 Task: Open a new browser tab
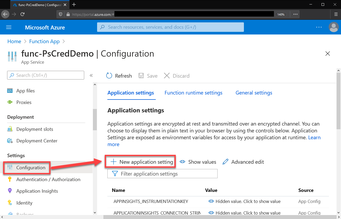(74, 4)
